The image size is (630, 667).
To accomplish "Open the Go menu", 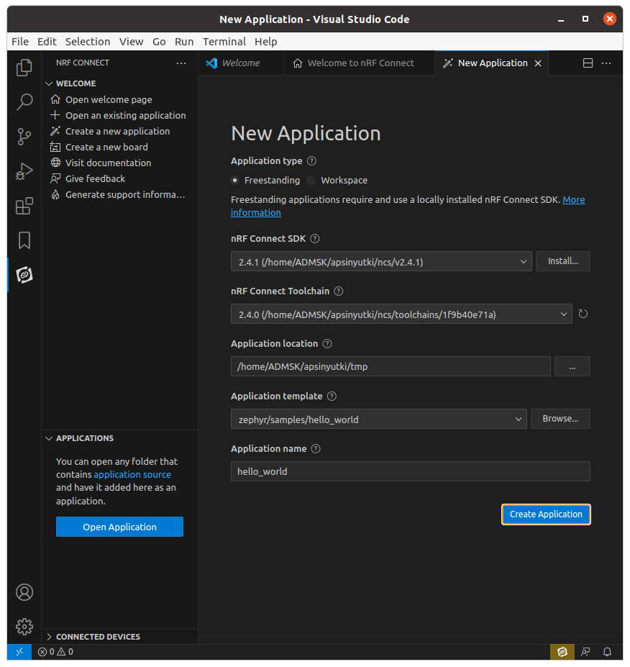I will point(159,42).
